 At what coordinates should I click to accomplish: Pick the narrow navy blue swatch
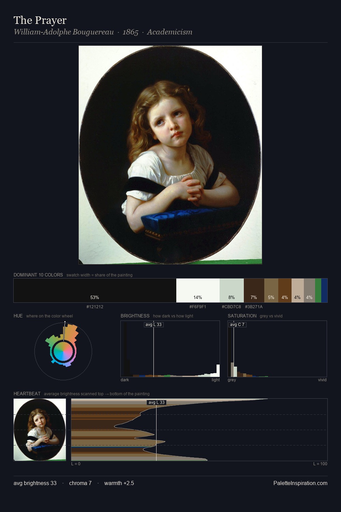pos(324,290)
